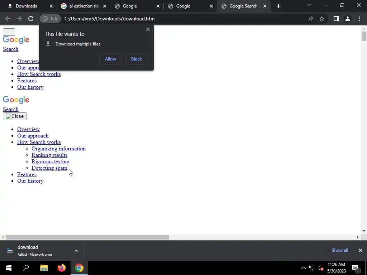The width and height of the screenshot is (367, 275).
Task: Reload the current page
Action: pyautogui.click(x=31, y=19)
